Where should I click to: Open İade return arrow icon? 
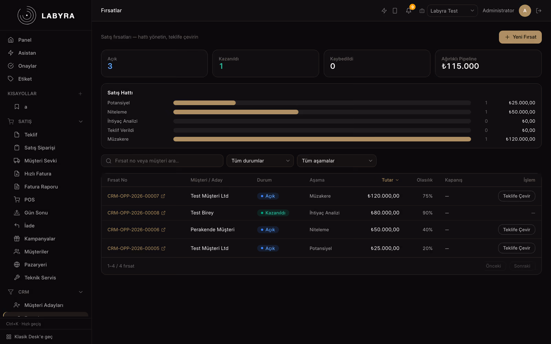point(17,226)
